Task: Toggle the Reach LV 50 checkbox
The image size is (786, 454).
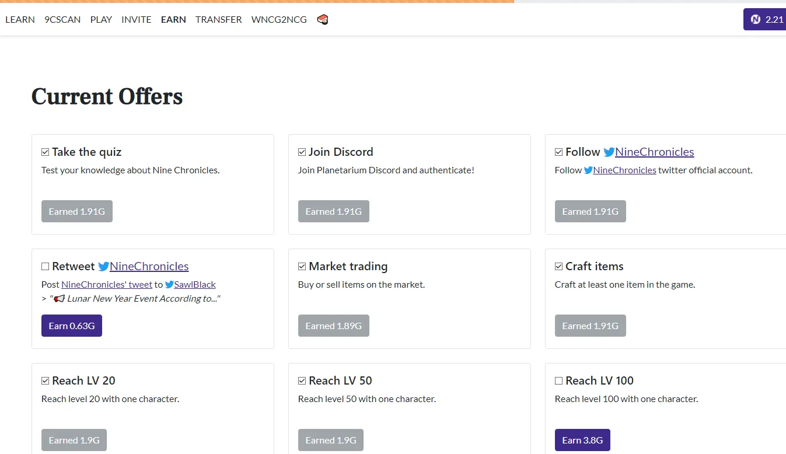Action: click(302, 381)
